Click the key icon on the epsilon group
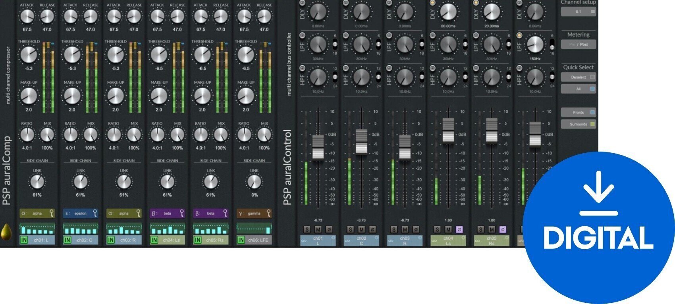Image resolution: width=675 pixels, height=304 pixels. pos(95,213)
